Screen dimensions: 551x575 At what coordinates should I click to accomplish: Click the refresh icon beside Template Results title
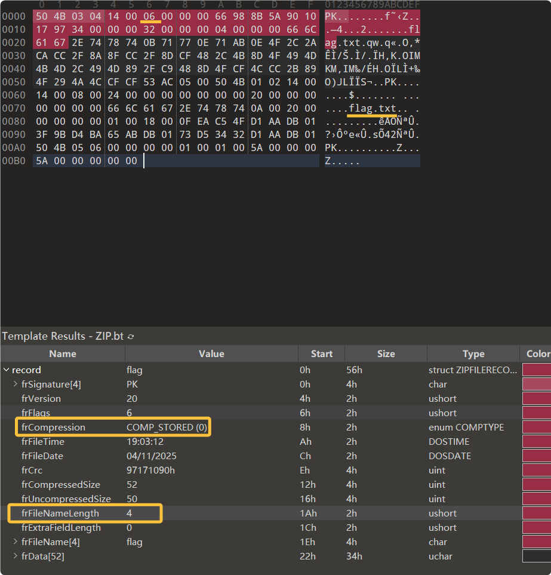pos(131,336)
